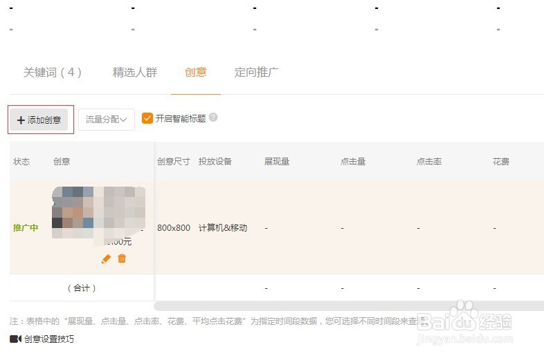
Task: Go to the 定向推广 tab
Action: click(256, 73)
